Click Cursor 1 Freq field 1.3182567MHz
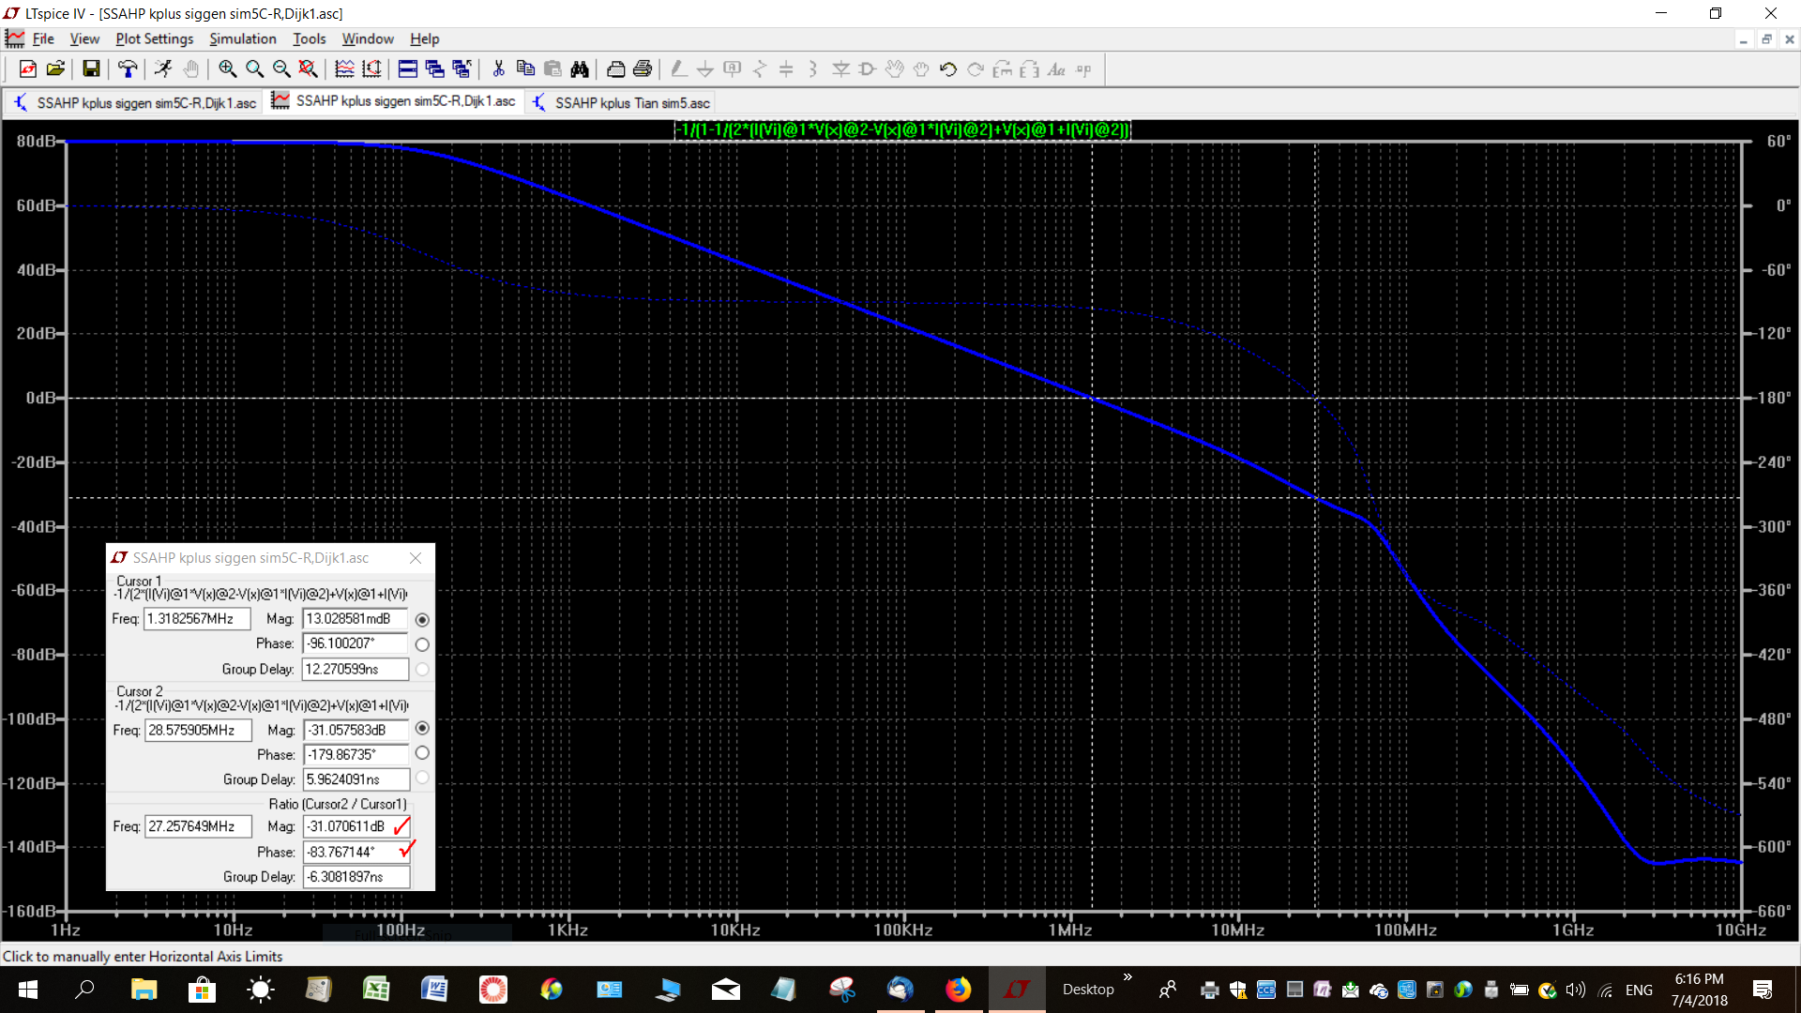 197,619
